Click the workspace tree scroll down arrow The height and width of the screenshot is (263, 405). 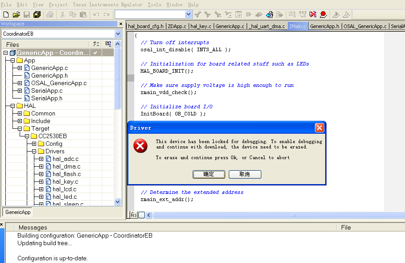(x=117, y=201)
